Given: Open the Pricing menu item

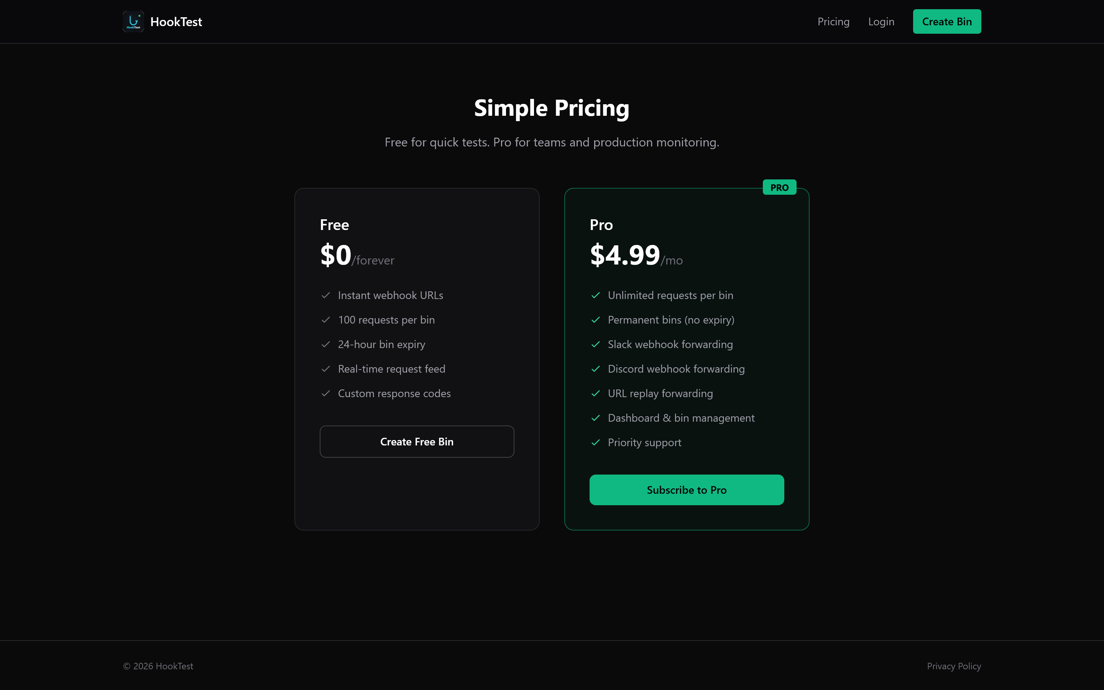Looking at the screenshot, I should [833, 21].
